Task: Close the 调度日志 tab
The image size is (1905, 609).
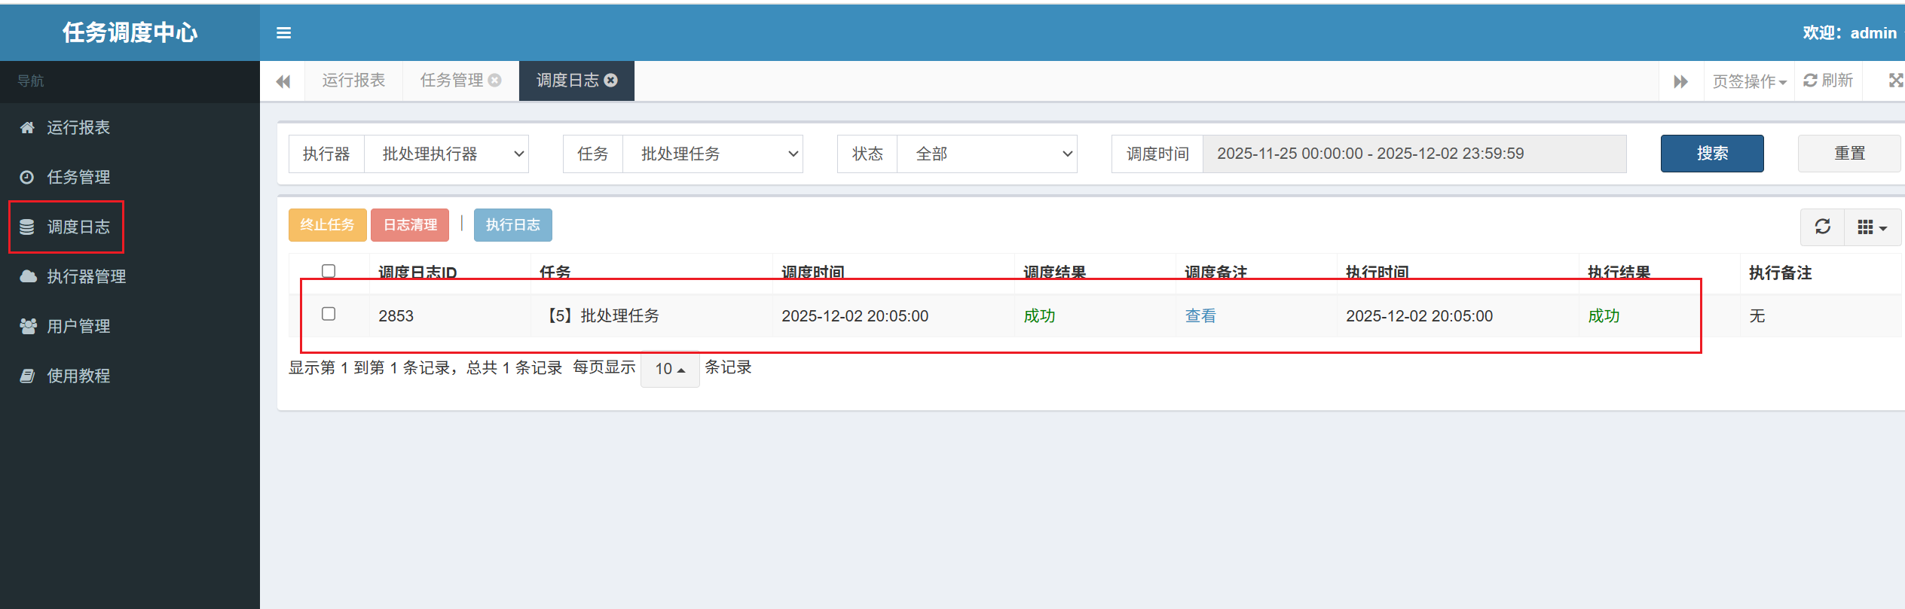Action: click(611, 81)
